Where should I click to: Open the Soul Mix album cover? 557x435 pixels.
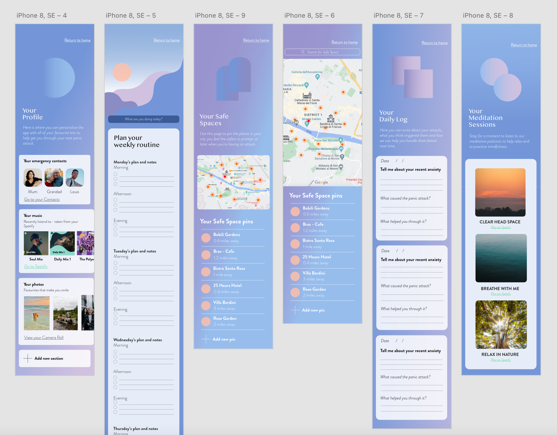click(36, 243)
